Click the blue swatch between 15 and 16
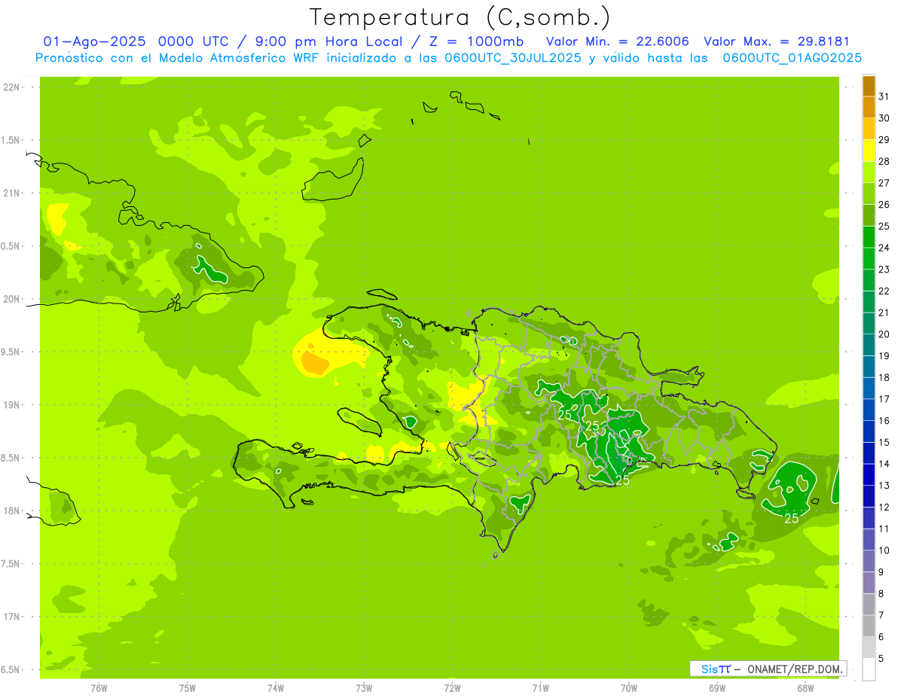Viewport: 904px width, 698px height. [x=869, y=431]
